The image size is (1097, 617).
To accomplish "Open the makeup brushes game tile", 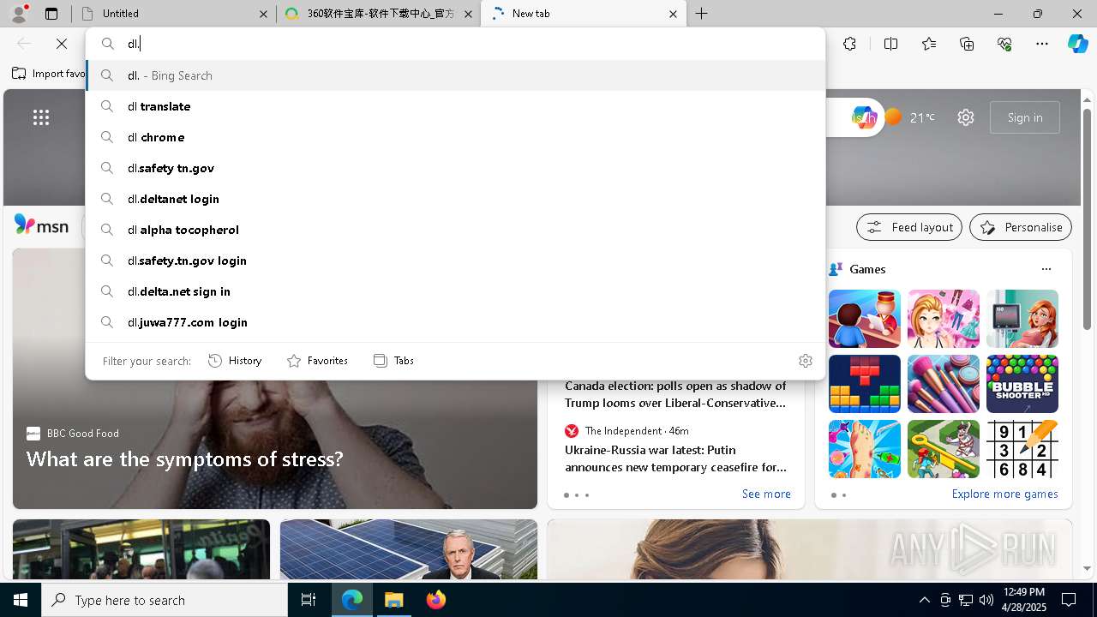I will click(943, 384).
